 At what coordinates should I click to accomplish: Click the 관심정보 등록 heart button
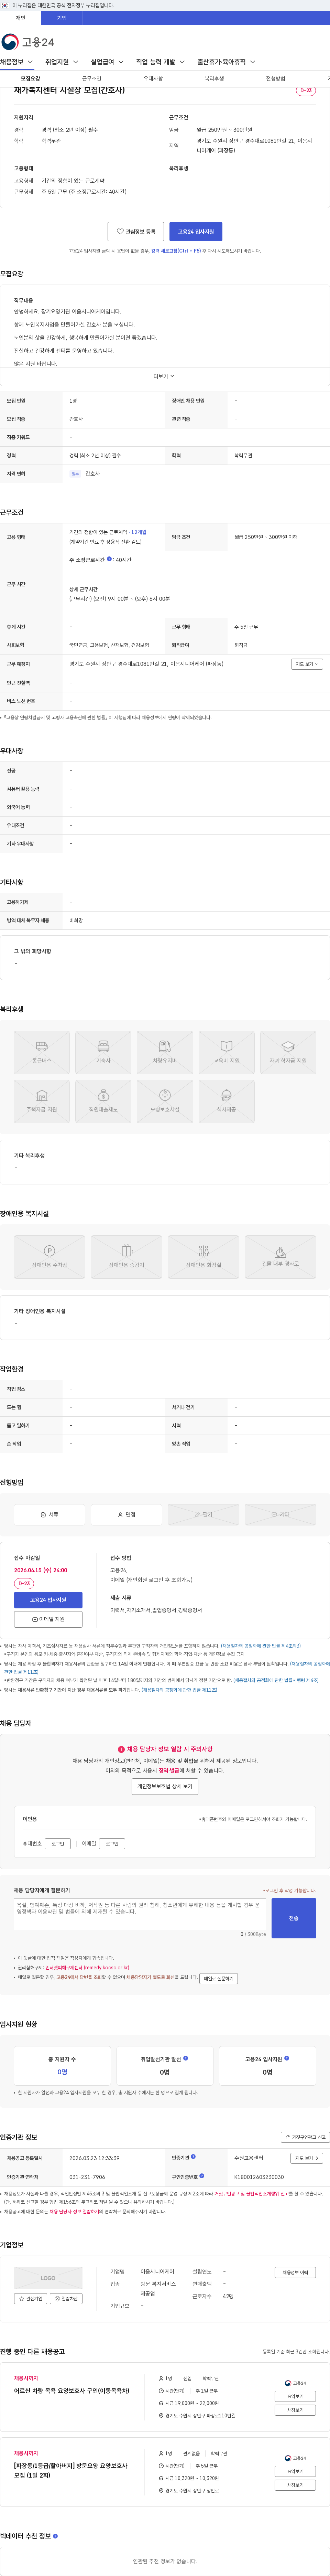click(x=136, y=231)
